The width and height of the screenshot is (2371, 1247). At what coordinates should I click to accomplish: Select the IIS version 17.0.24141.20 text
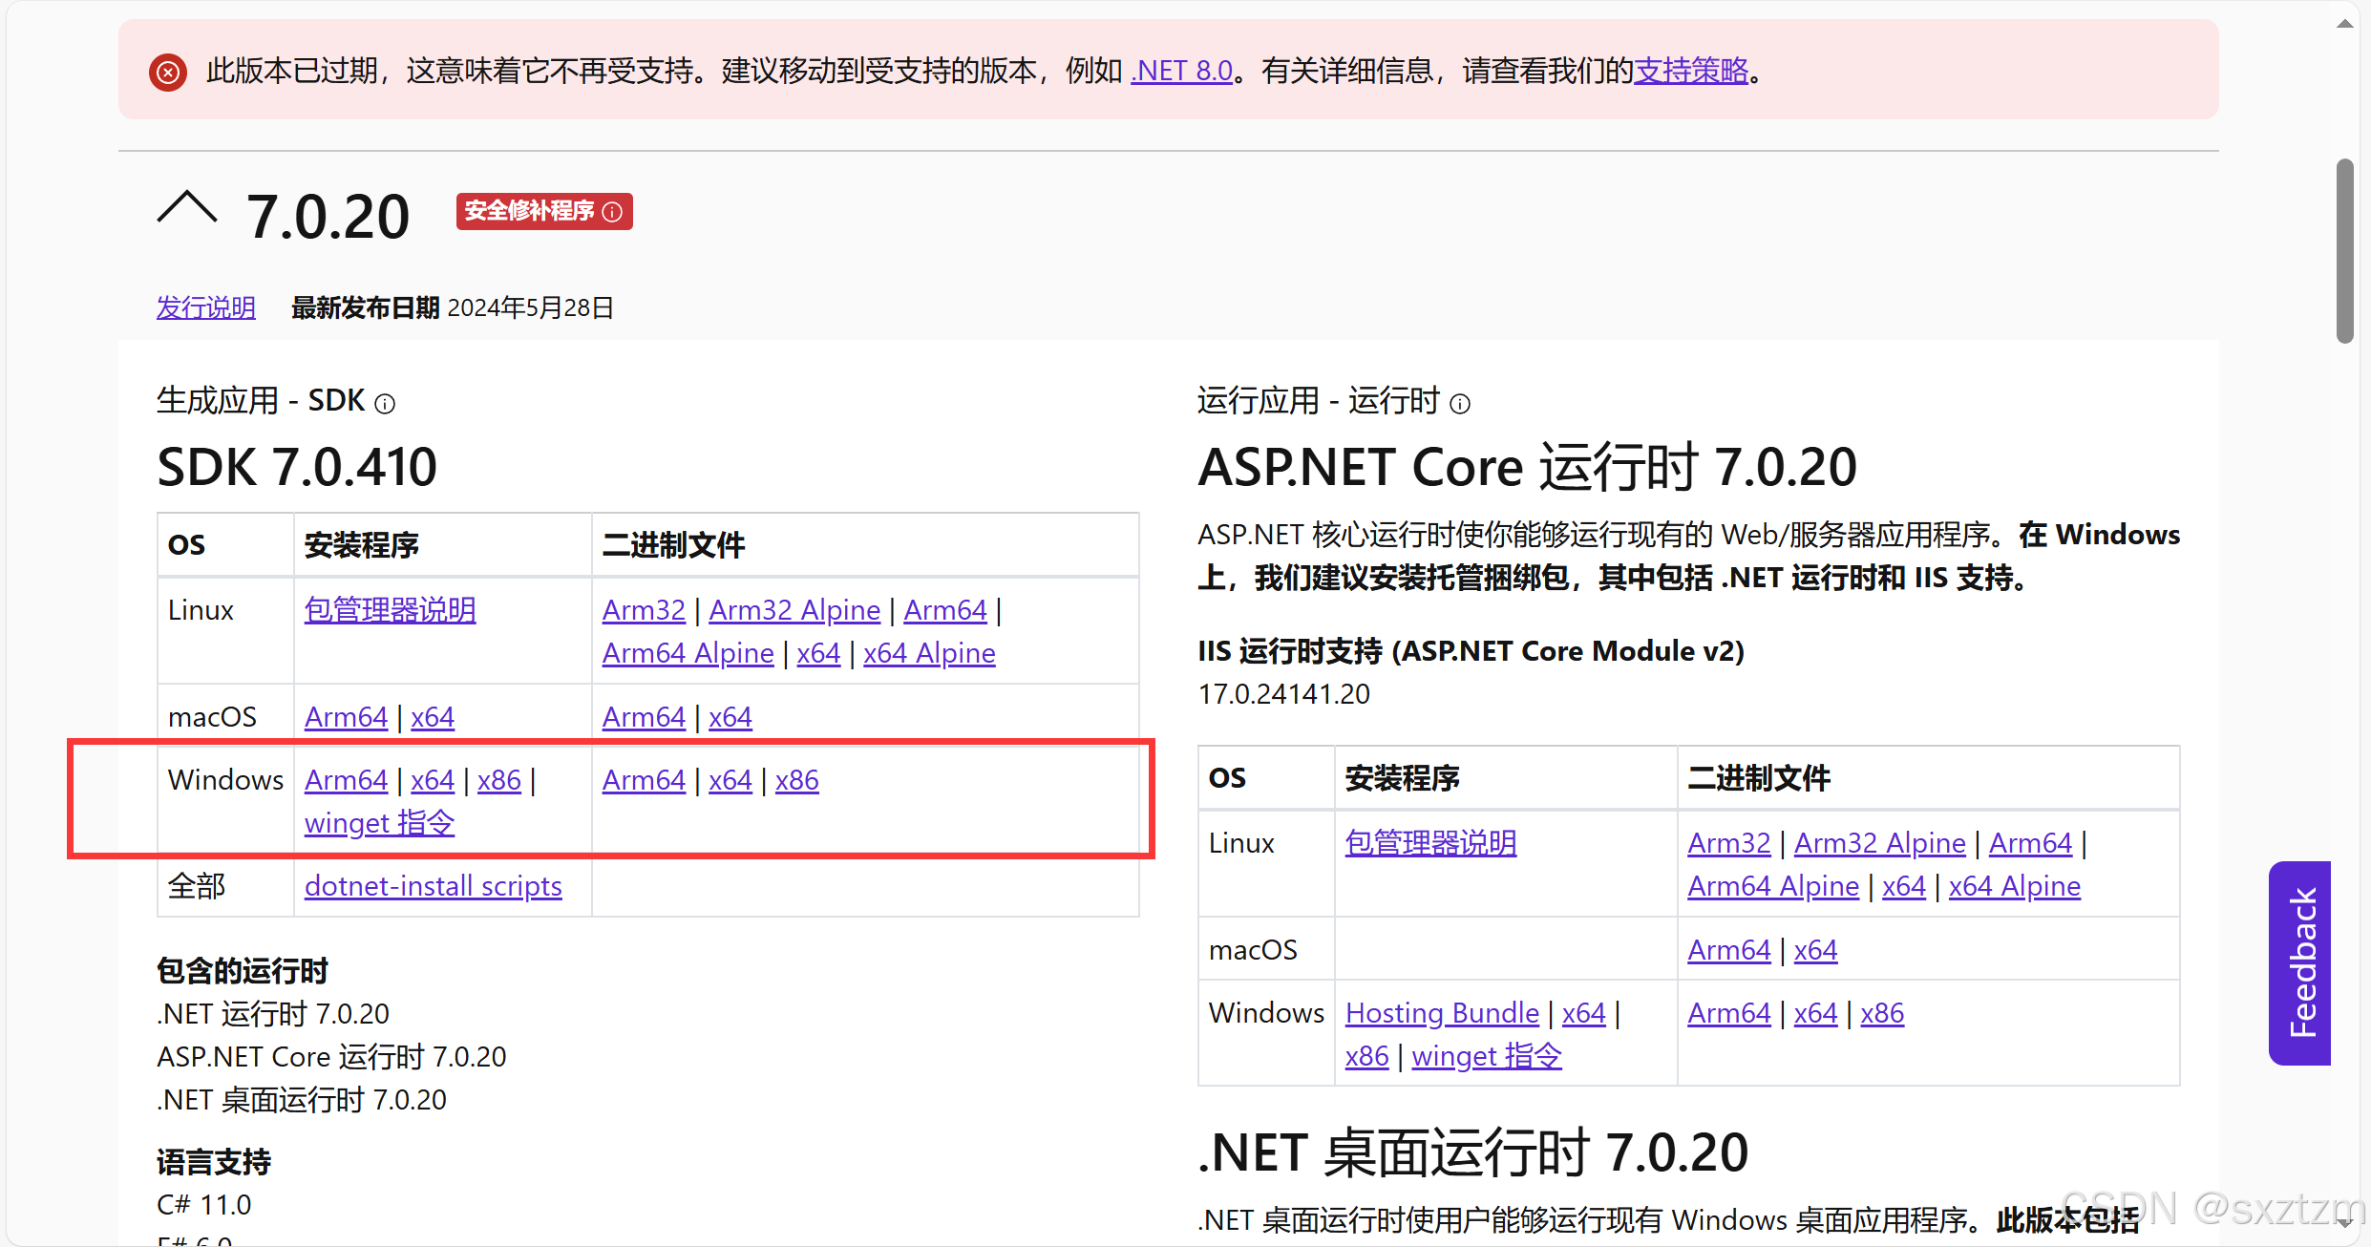pos(1284,693)
